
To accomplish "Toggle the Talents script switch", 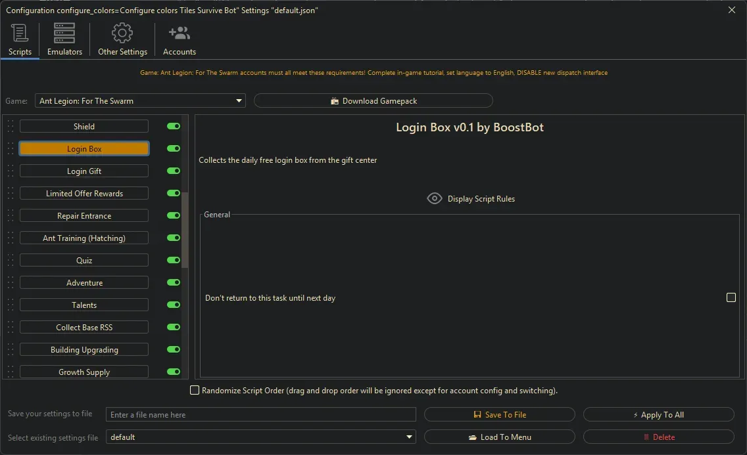I will point(174,305).
